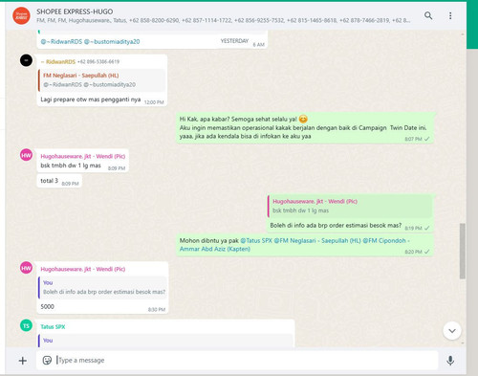Click the '5000' reply text

[47, 307]
